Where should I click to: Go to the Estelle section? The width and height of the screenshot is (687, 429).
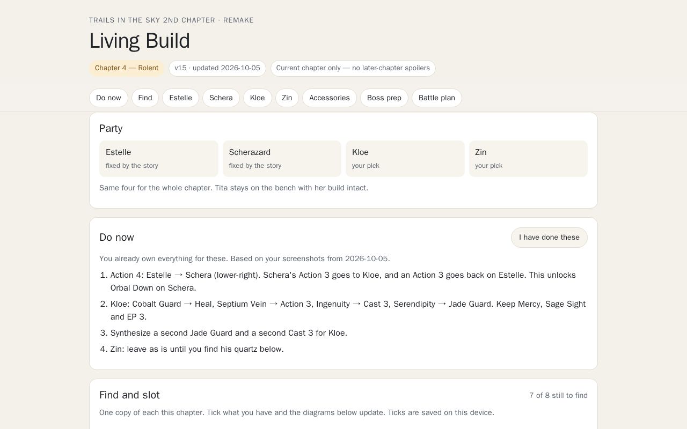pyautogui.click(x=180, y=98)
